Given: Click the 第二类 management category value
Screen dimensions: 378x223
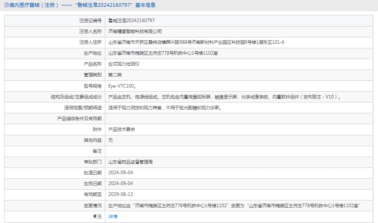Looking at the screenshot, I should point(115,74).
